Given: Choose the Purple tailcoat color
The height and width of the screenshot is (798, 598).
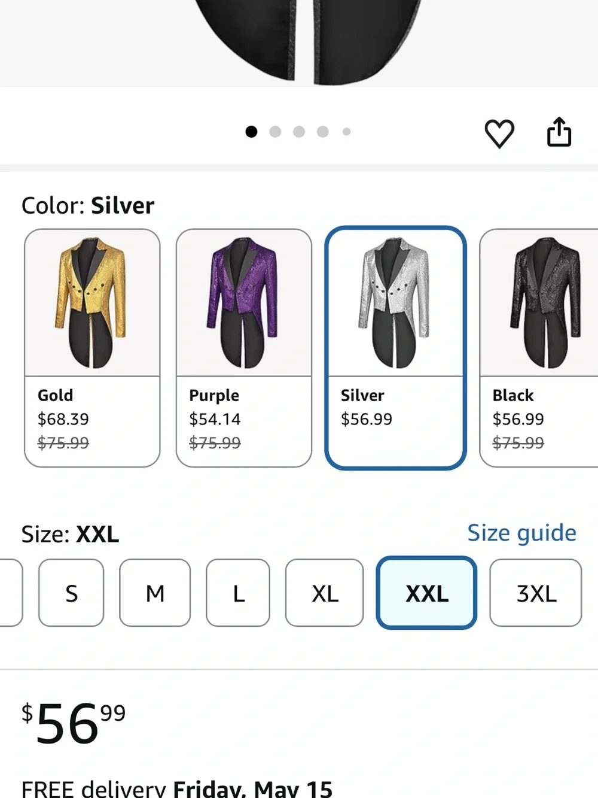Looking at the screenshot, I should (x=244, y=348).
